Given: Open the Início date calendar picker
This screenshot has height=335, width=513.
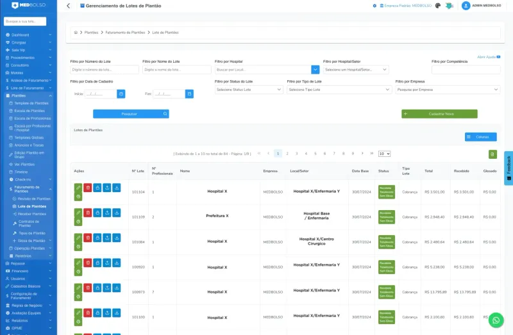Looking at the screenshot, I should (121, 94).
